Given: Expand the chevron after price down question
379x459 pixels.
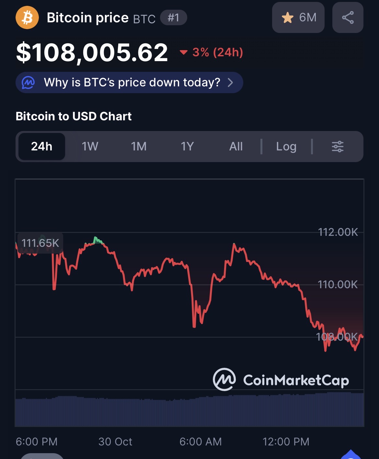Looking at the screenshot, I should (x=230, y=82).
